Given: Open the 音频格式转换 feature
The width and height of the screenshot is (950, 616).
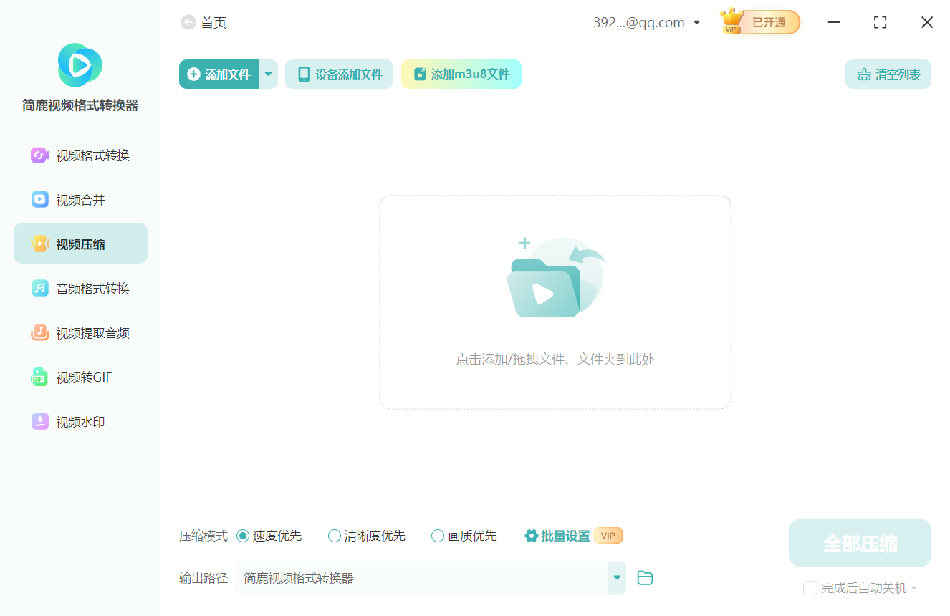Looking at the screenshot, I should pyautogui.click(x=80, y=288).
